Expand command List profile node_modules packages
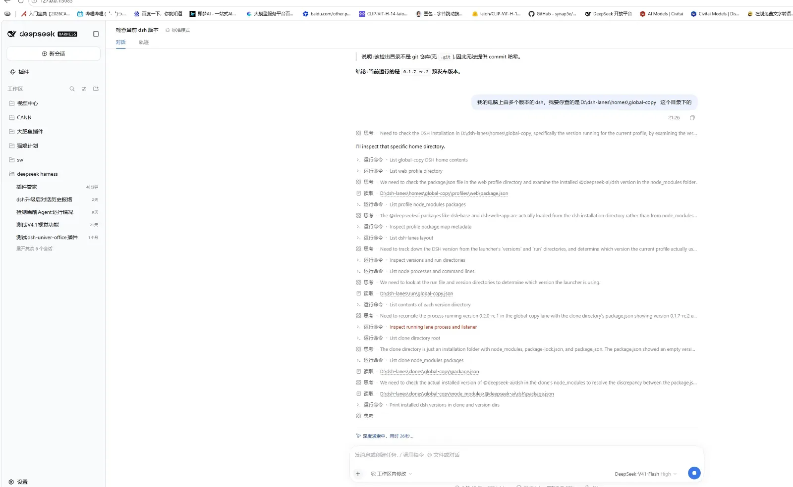This screenshot has height=487, width=793. click(411, 204)
